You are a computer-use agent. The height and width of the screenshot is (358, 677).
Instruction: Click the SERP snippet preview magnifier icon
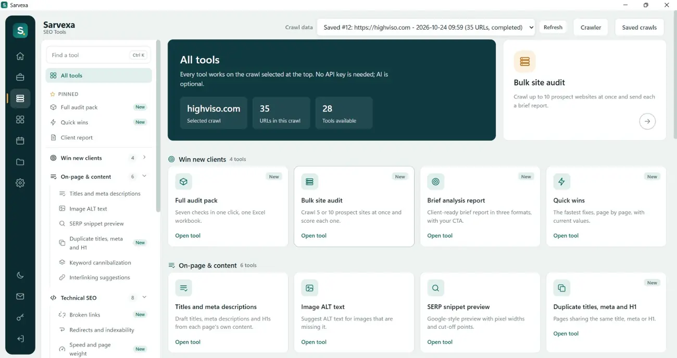(x=435, y=288)
